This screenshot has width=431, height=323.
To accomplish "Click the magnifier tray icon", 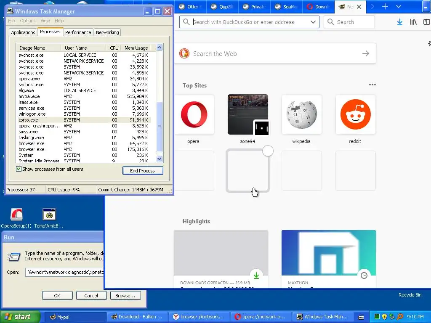I will 400,317.
